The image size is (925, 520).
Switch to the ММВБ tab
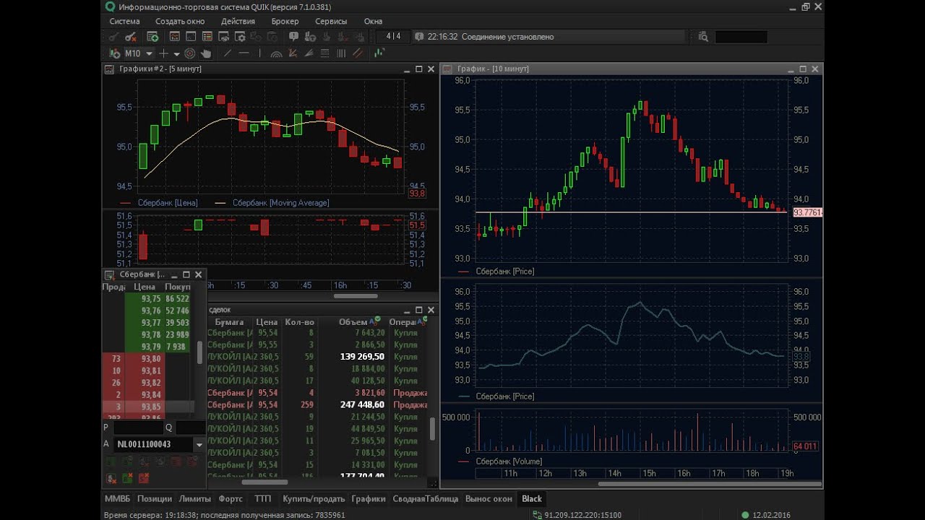118,499
